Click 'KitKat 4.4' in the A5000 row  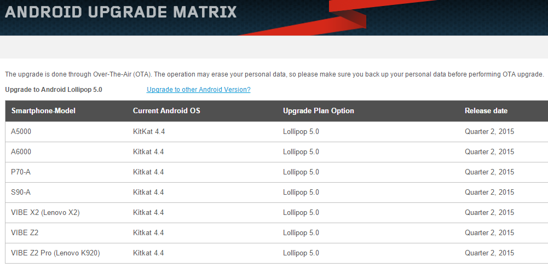point(148,132)
